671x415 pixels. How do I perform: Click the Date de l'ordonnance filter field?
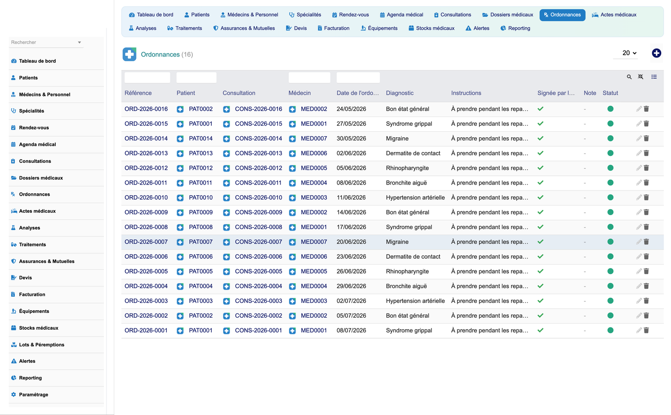pos(358,77)
